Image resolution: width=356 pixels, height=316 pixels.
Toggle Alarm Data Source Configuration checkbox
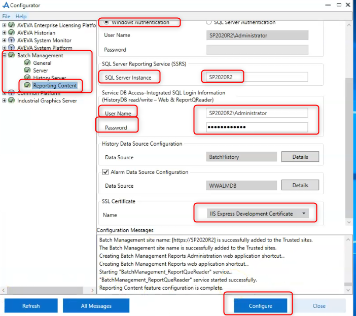(105, 172)
